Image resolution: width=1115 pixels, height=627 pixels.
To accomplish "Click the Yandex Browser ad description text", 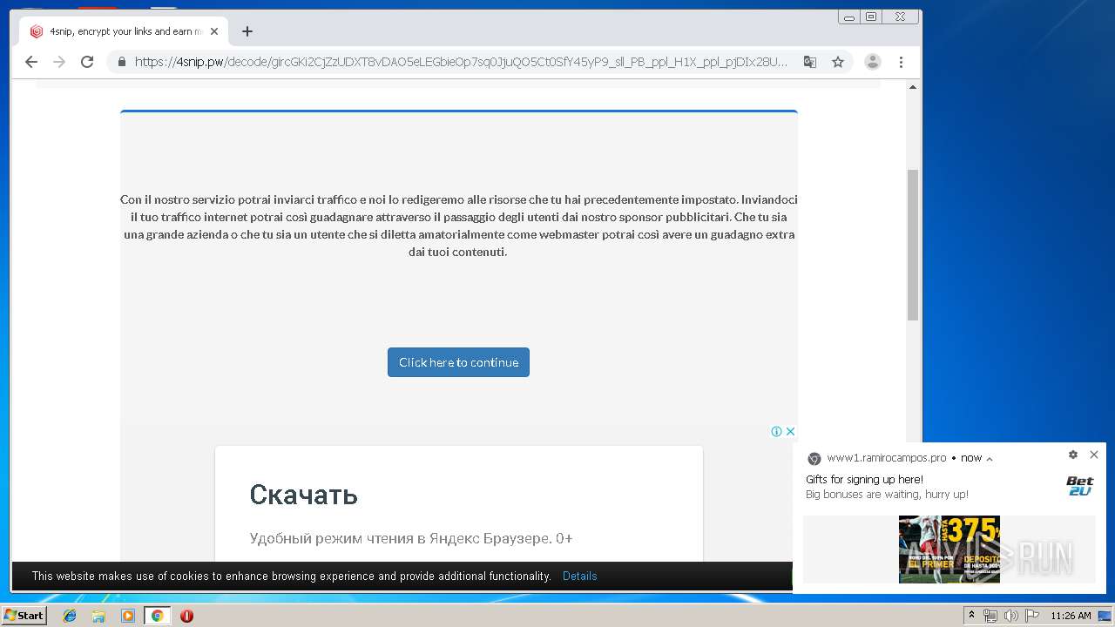I will coord(411,538).
